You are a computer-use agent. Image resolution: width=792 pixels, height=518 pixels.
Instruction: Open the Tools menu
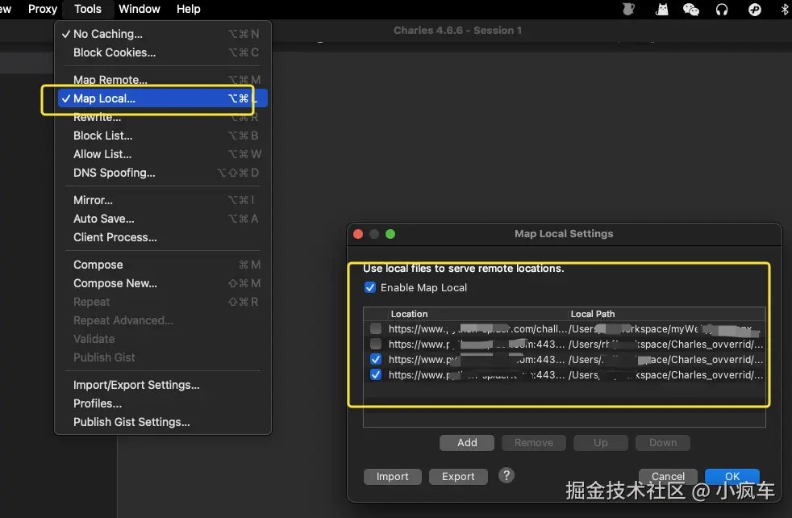click(87, 9)
